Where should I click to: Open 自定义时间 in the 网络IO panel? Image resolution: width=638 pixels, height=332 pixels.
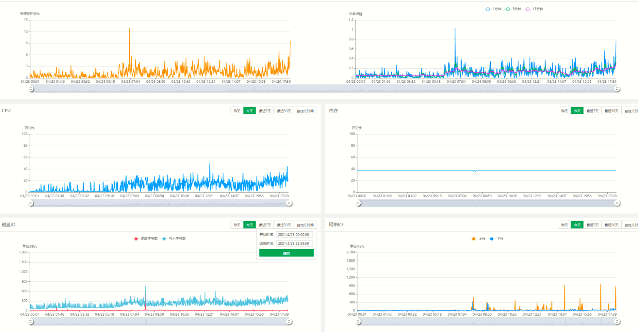(x=630, y=225)
